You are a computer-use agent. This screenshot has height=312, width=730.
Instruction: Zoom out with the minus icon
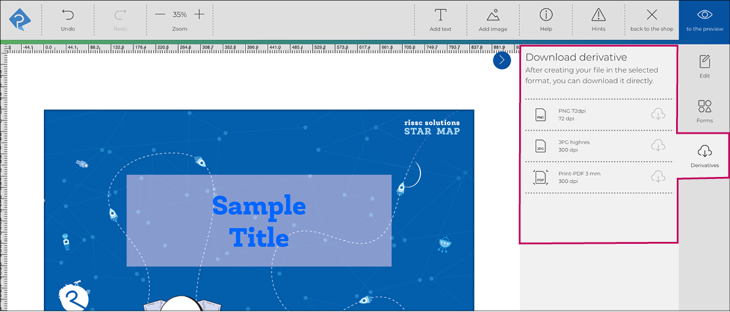coord(160,14)
